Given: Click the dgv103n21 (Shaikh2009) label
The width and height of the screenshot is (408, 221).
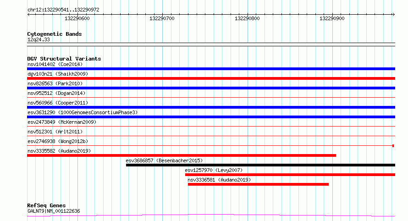Looking at the screenshot, I should coord(58,74).
